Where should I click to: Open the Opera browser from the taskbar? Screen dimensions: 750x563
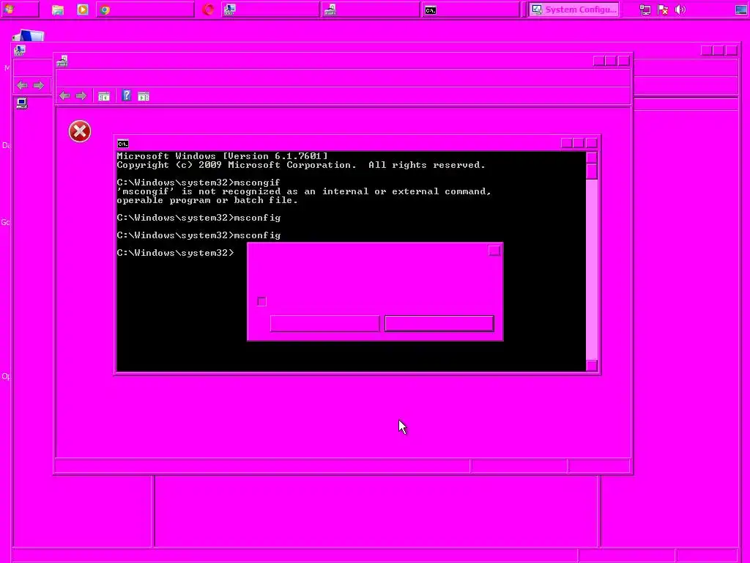pyautogui.click(x=208, y=10)
